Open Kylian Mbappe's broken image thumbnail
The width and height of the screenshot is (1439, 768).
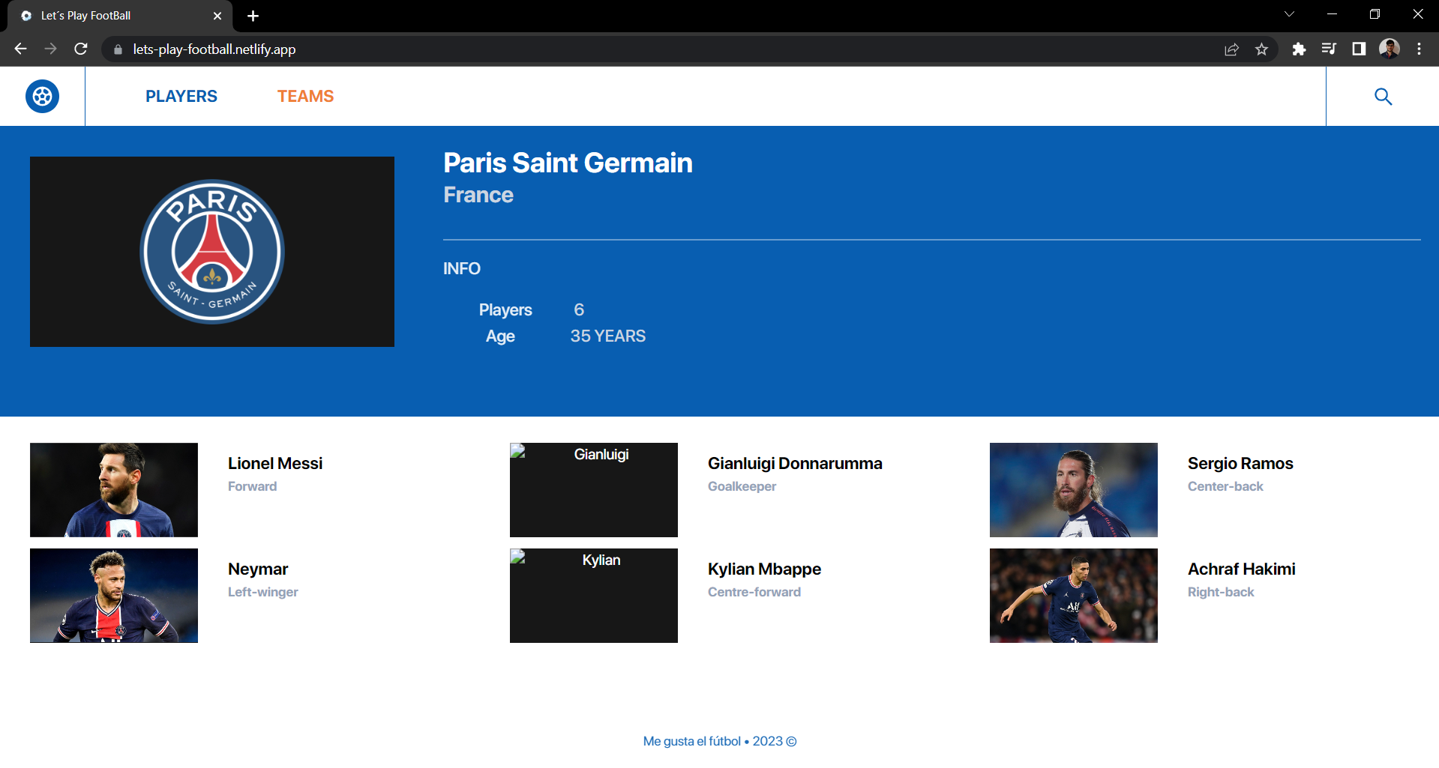coord(594,596)
